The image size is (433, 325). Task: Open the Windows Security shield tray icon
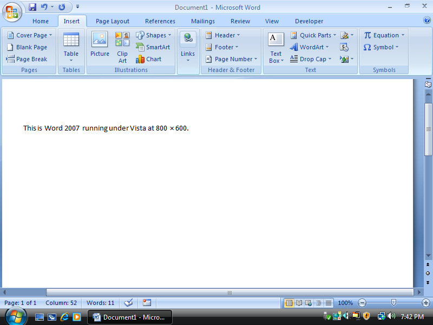pos(366,316)
